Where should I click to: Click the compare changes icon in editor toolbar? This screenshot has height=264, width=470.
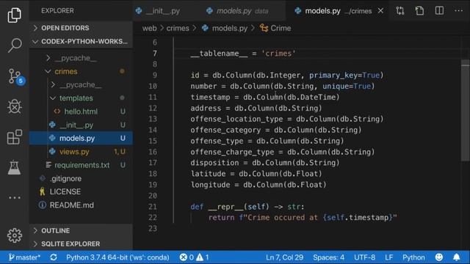pos(400,11)
